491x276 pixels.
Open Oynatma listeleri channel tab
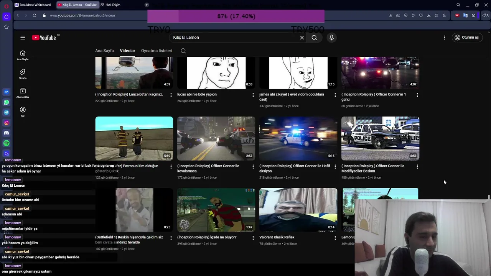(157, 51)
